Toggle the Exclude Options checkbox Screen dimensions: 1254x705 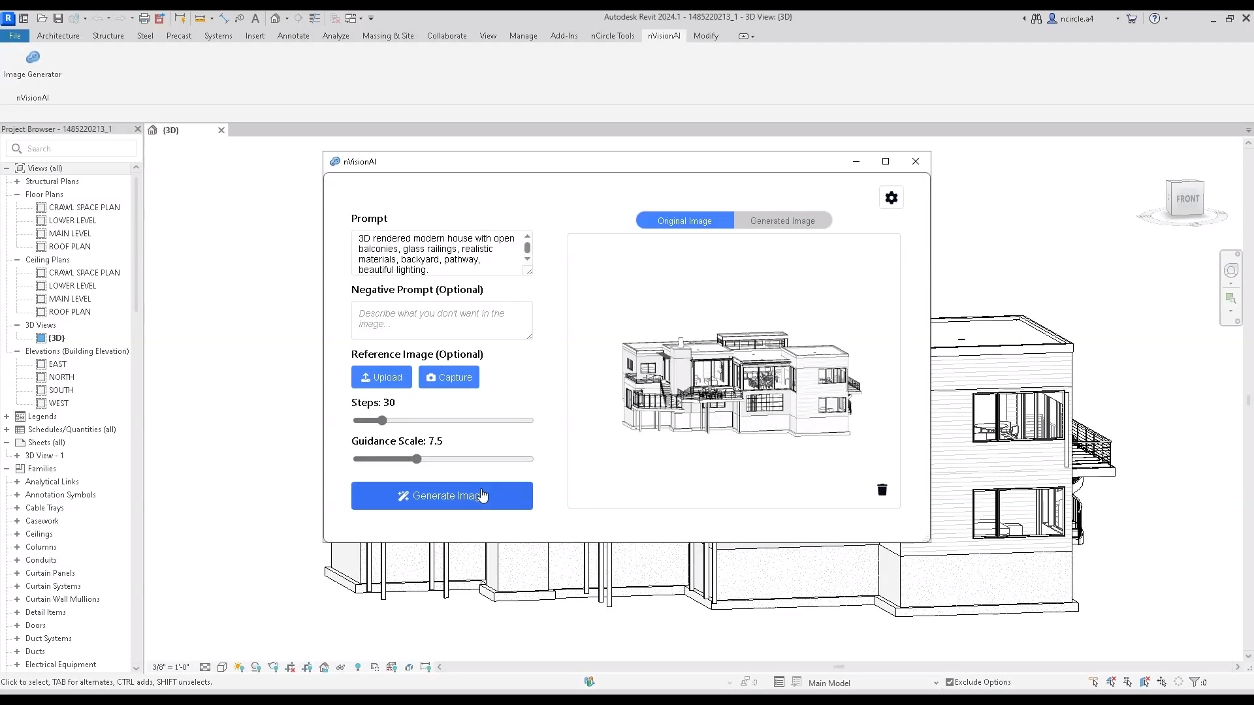950,682
